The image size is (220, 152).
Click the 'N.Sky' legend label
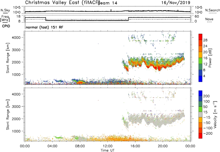pos(5,10)
